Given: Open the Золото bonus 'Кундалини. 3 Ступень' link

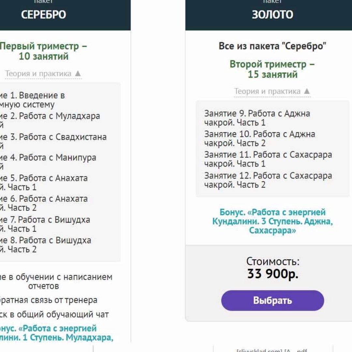Looking at the screenshot, I should [272, 222].
